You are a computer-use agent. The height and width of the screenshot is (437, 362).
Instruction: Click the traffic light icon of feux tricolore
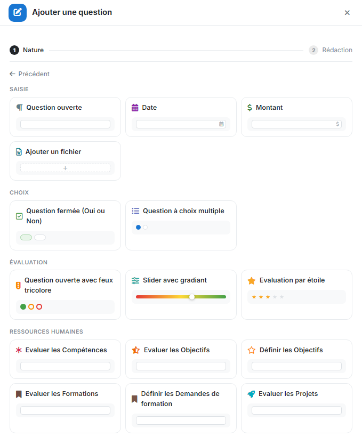18,286
